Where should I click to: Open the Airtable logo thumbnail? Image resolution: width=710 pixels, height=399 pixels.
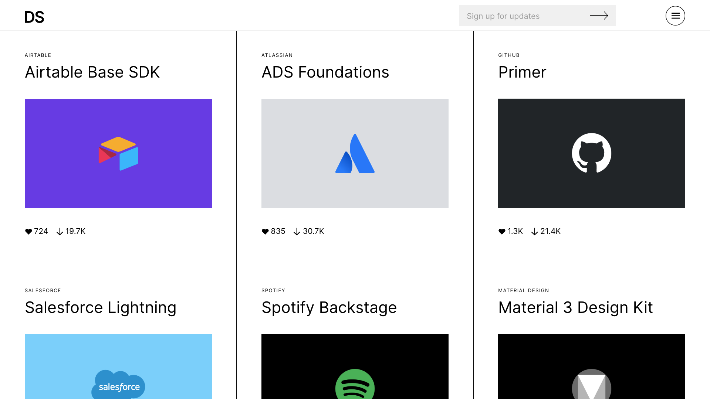pos(118,153)
